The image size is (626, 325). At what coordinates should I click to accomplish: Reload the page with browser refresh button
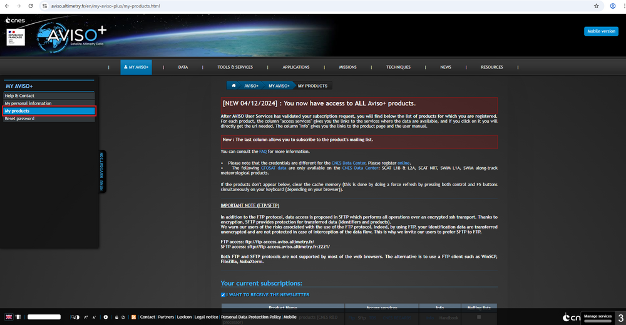pyautogui.click(x=31, y=6)
